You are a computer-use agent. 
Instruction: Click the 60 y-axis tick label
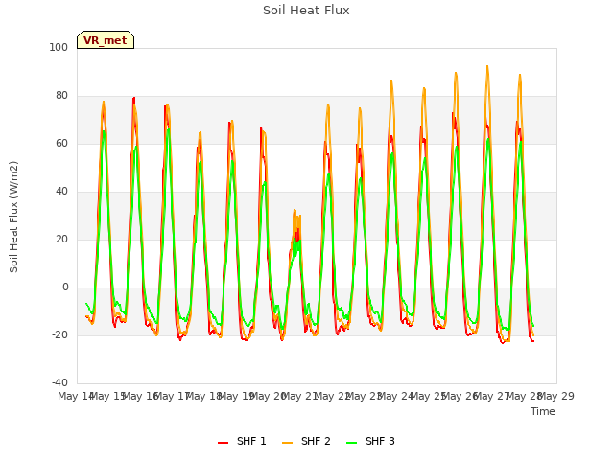tap(61, 144)
